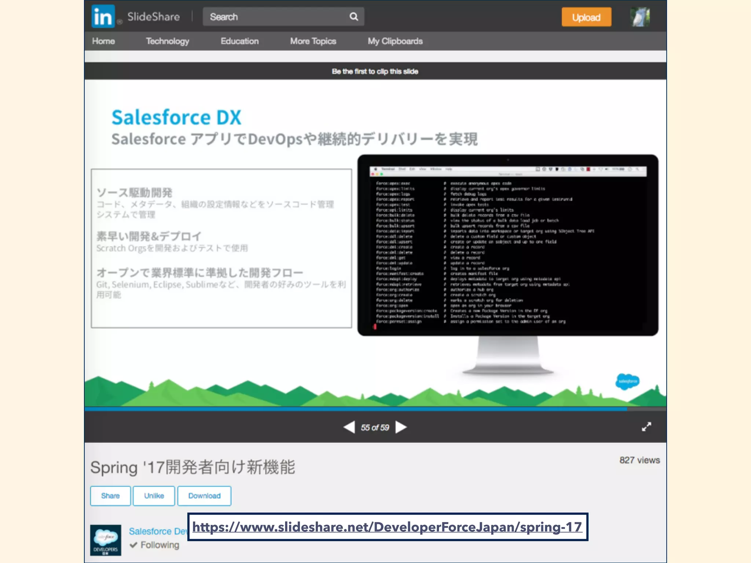Click the Salesforce cloud logo on slide
Viewport: 751px width, 563px height.
coord(627,382)
